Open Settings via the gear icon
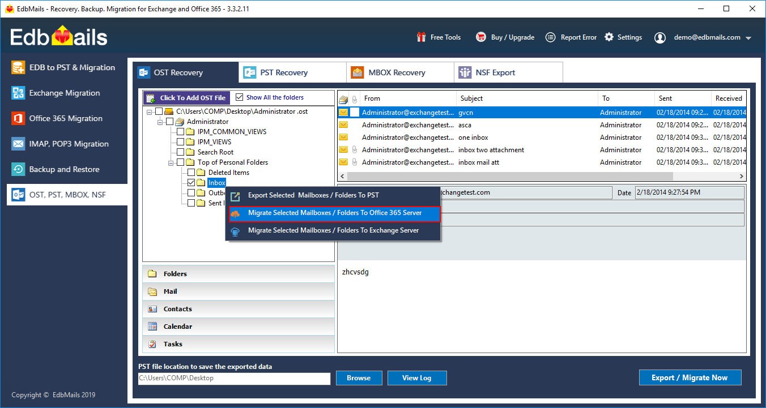Viewport: 766px width, 408px height. coord(608,37)
